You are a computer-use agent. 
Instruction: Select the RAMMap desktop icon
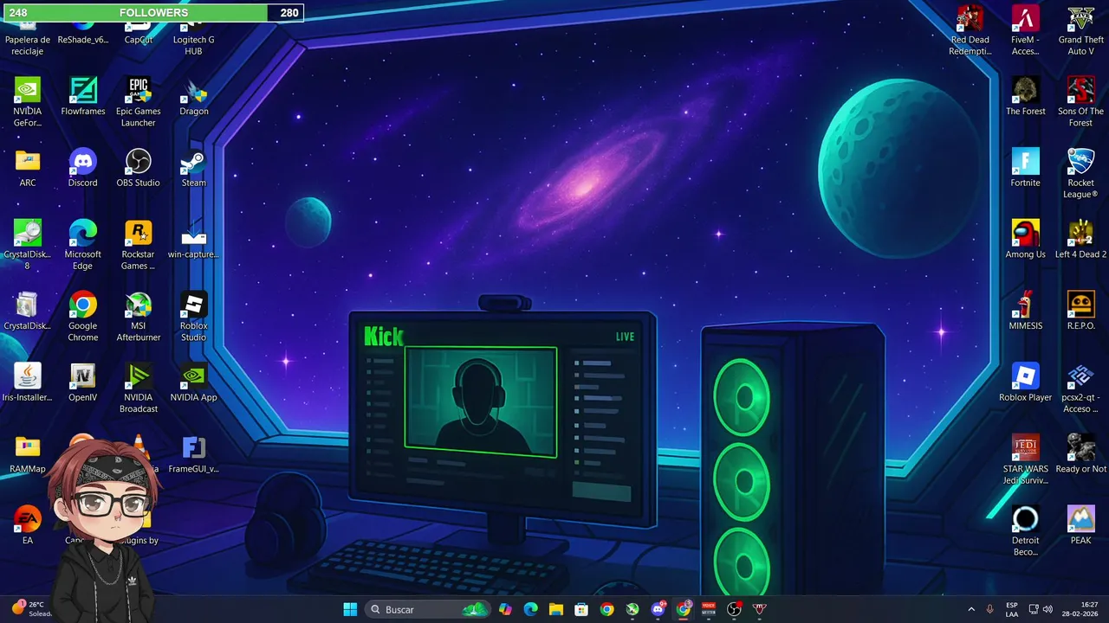[28, 454]
